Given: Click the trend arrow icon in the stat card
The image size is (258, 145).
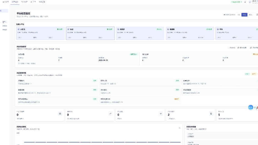Looking at the screenshot, I should [110, 114].
